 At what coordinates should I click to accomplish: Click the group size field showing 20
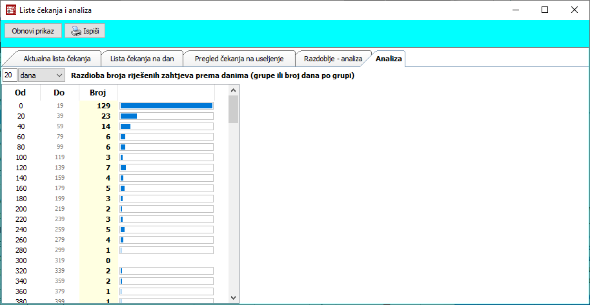click(10, 75)
